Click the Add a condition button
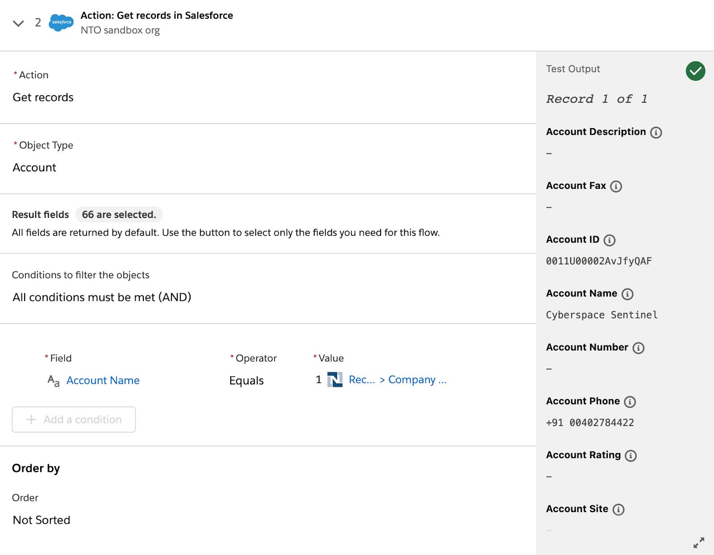 pos(74,419)
